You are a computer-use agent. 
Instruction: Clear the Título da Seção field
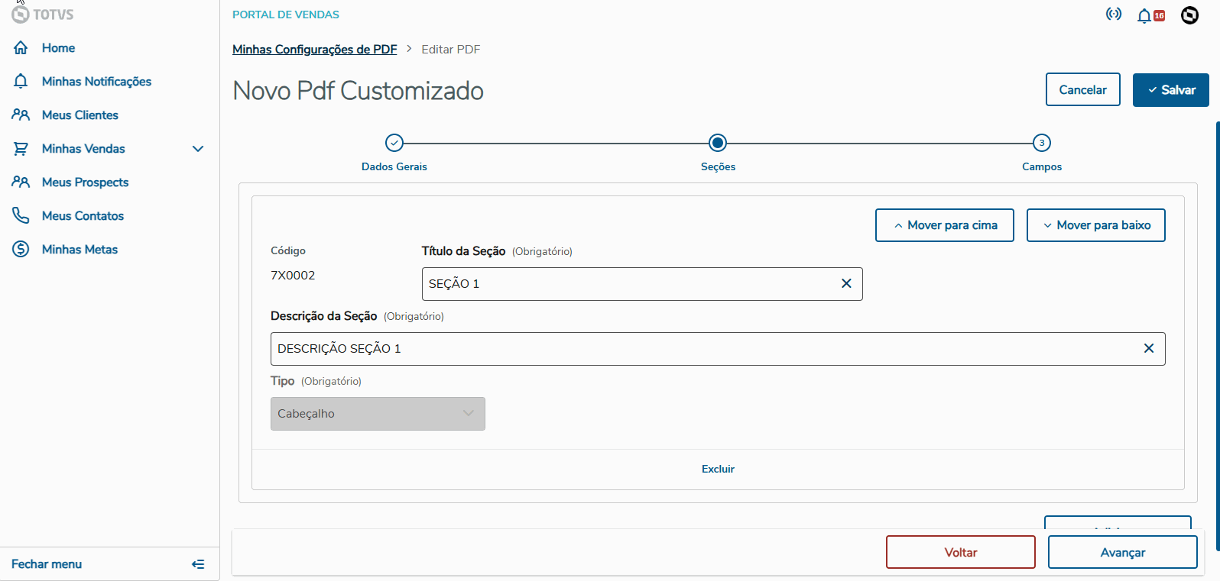846,283
